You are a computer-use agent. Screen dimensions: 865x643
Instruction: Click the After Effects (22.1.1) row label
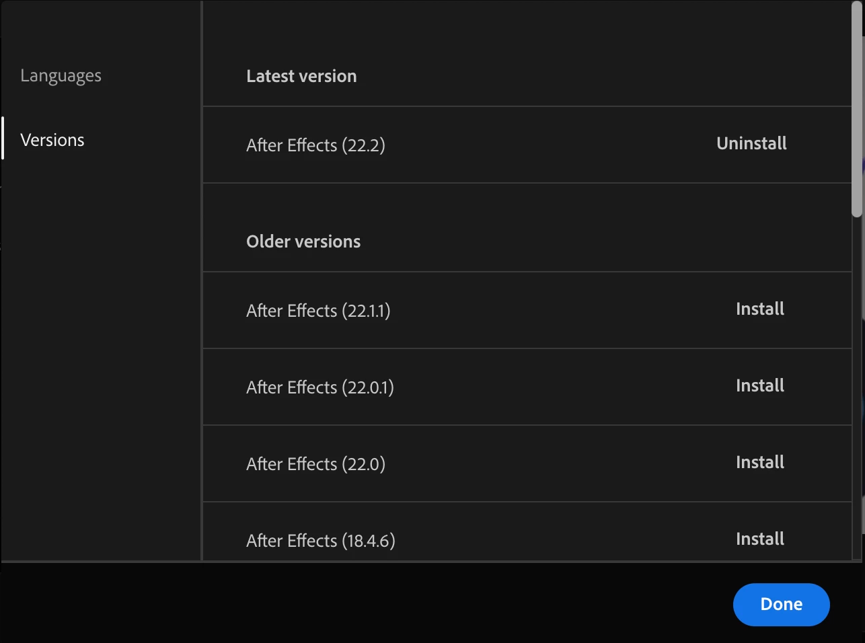[x=318, y=311]
